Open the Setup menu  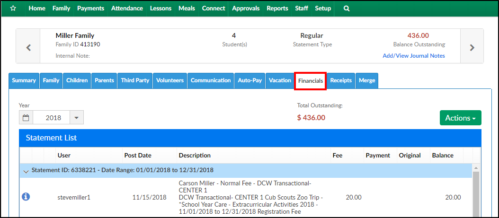[323, 9]
